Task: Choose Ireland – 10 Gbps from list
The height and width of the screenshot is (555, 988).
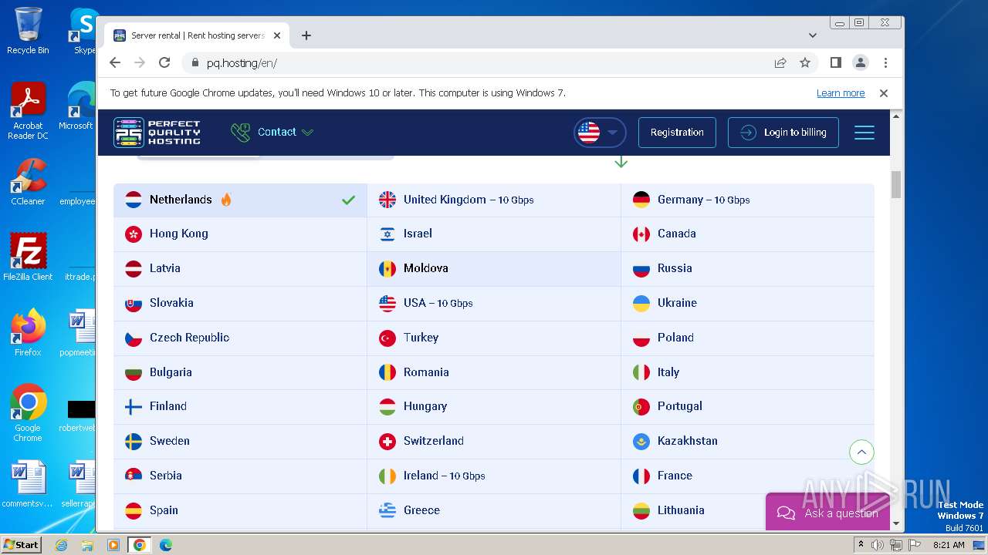Action: [494, 476]
